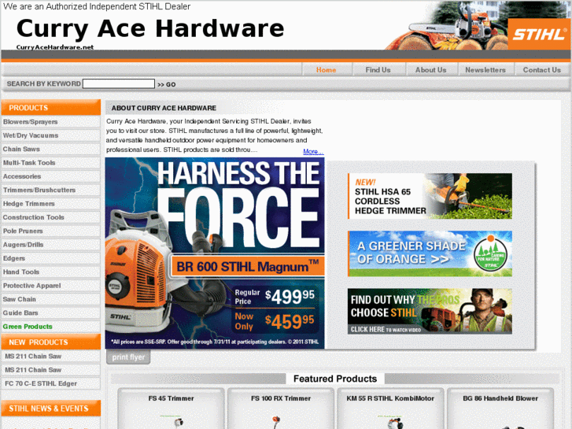572x429 pixels.
Task: Select Guide Bars category
Action: pyautogui.click(x=50, y=313)
